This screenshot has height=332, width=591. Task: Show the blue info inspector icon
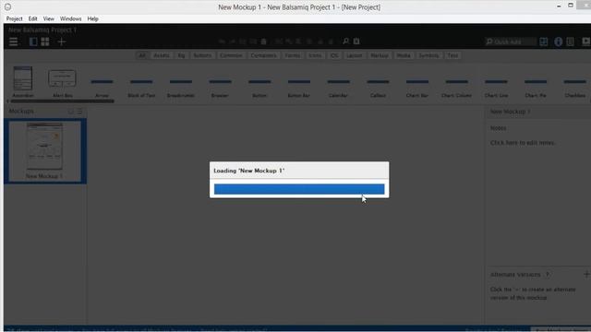tap(558, 41)
